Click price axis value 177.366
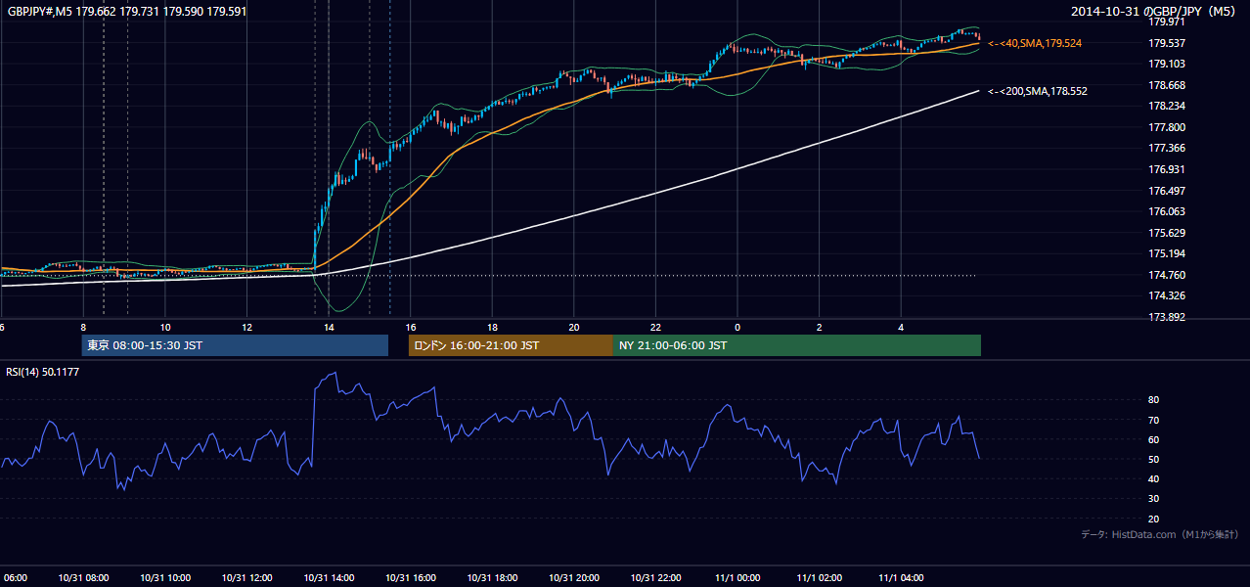This screenshot has height=587, width=1250. (1168, 148)
